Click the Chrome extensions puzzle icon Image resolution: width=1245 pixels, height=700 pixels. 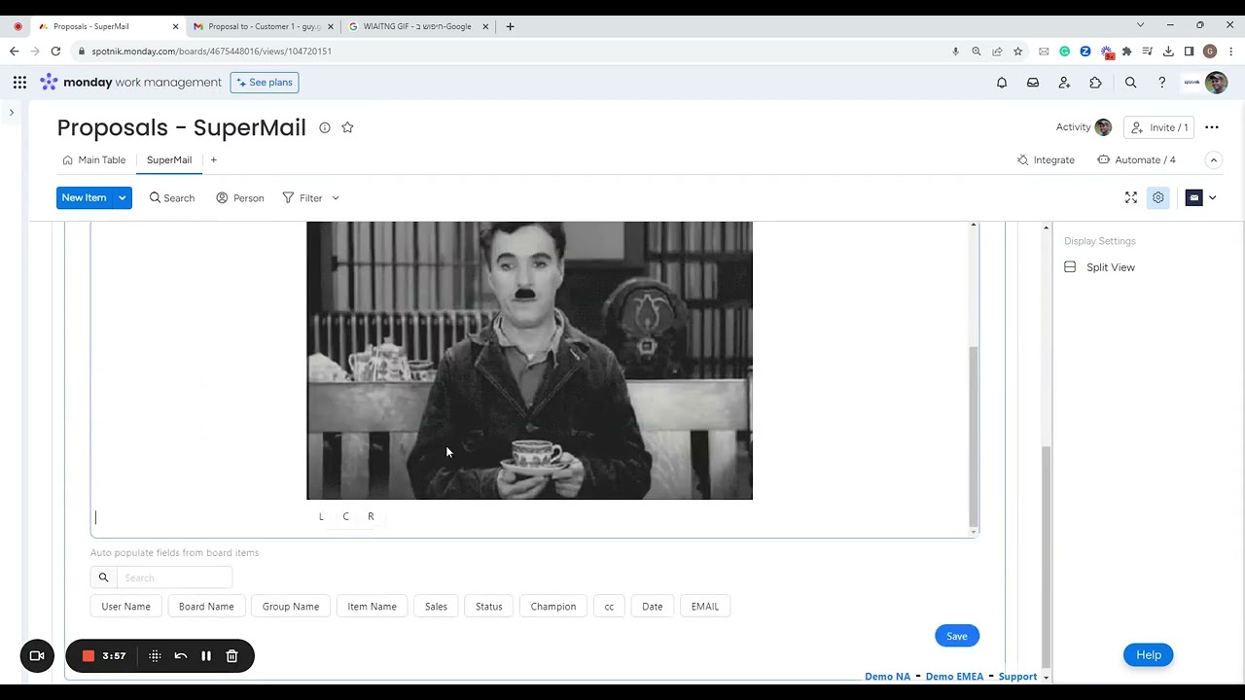1127,52
